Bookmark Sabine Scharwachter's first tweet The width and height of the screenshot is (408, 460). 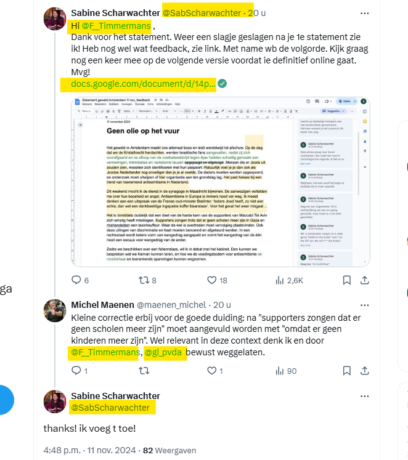point(346,280)
